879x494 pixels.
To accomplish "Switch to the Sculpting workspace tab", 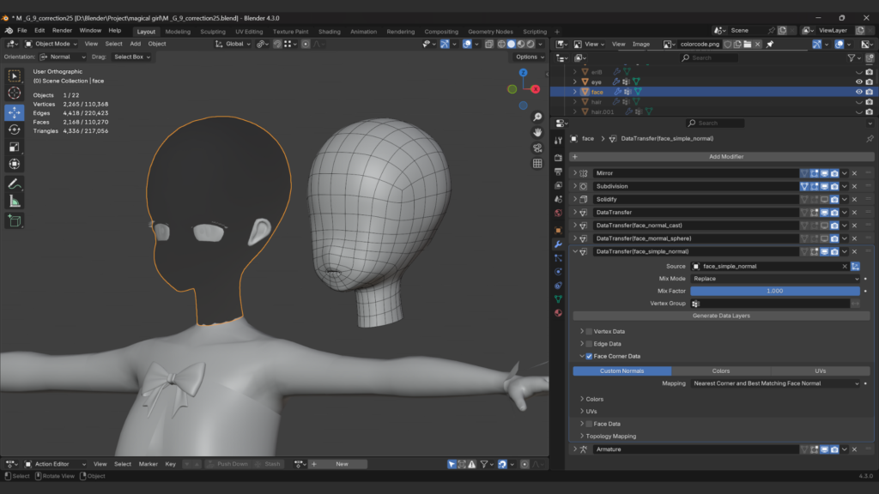I will tap(212, 32).
